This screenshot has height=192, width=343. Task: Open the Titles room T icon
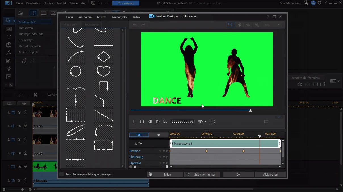click(9, 37)
